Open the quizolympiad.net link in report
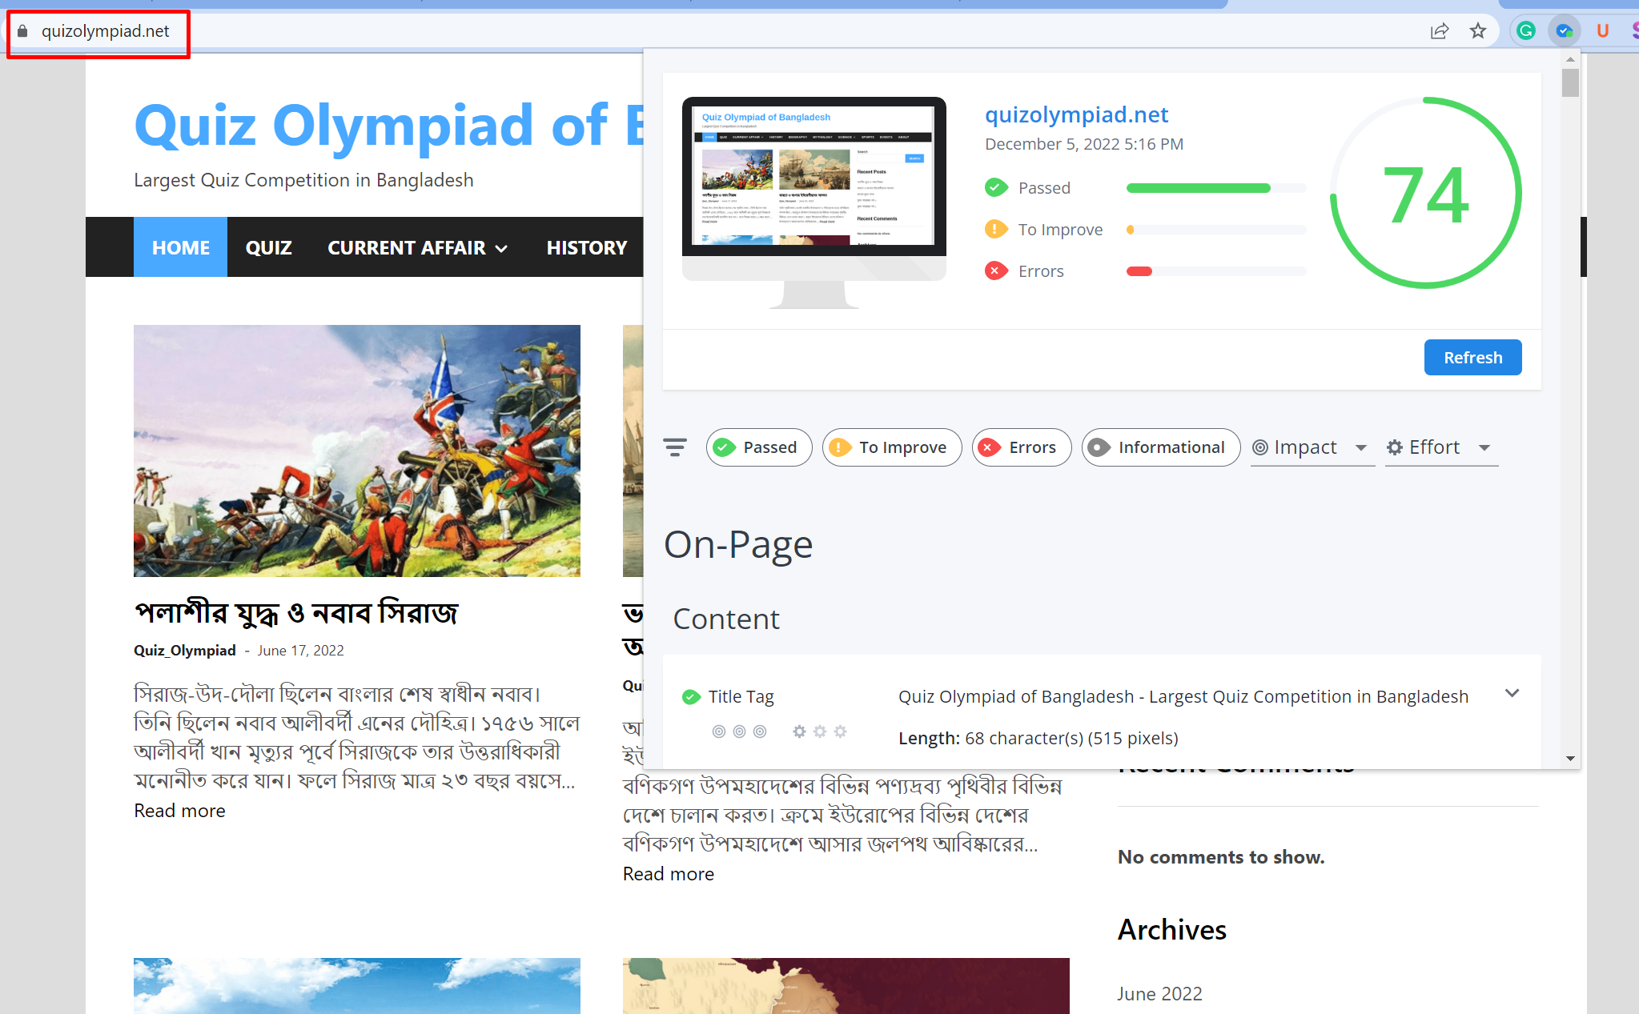1639x1014 pixels. click(1076, 115)
